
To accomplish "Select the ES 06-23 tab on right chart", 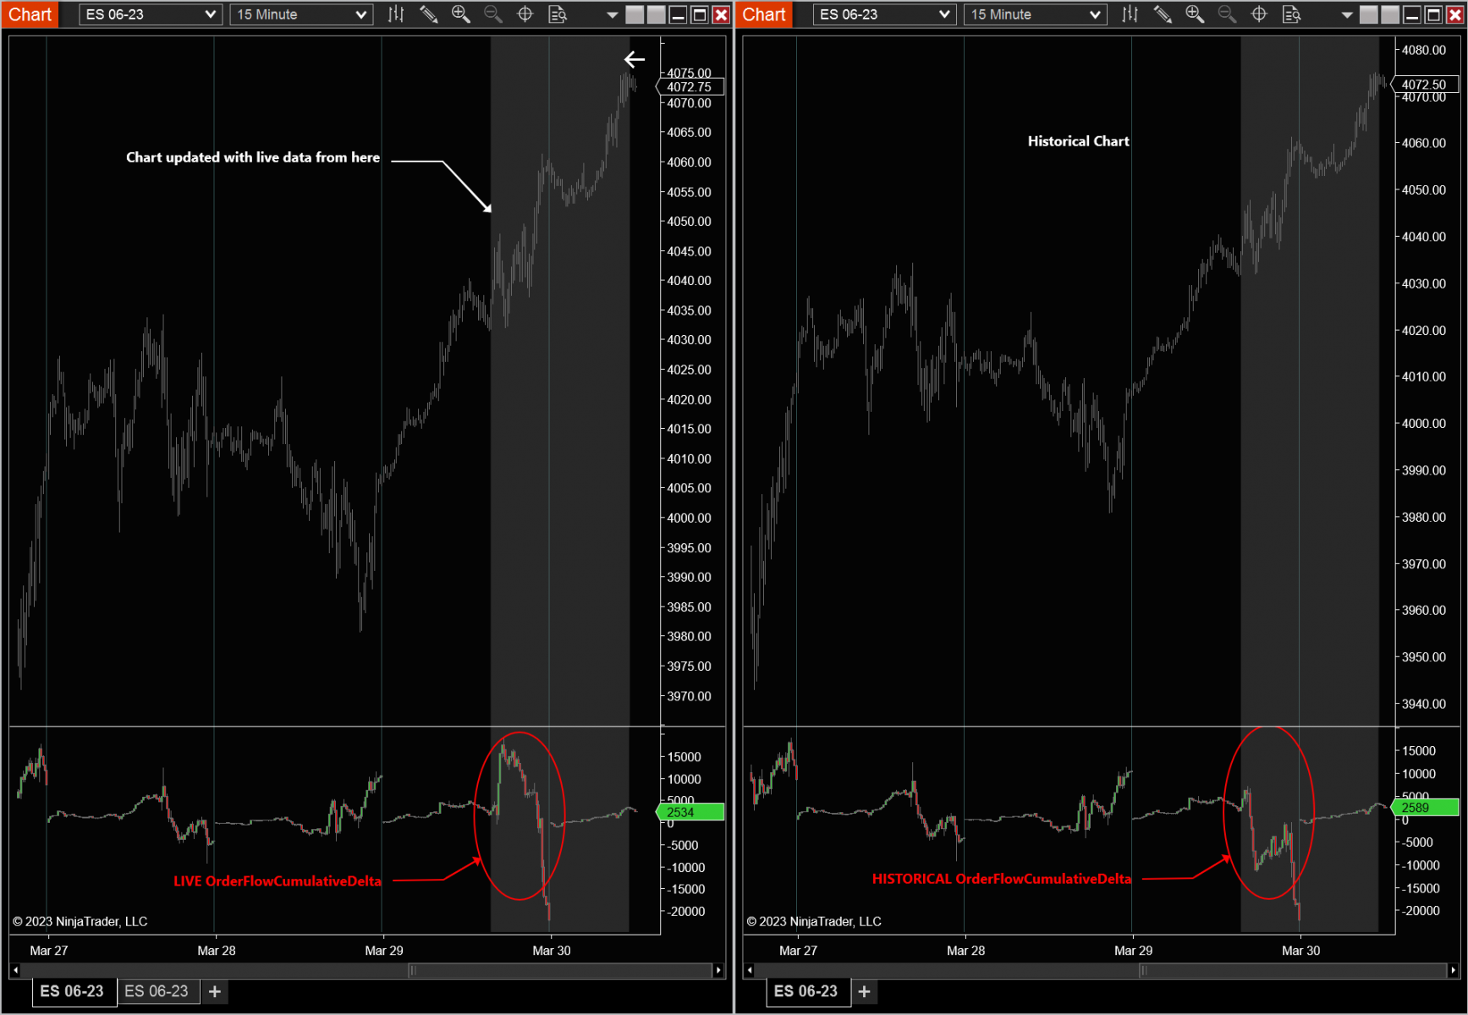I will coord(807,990).
